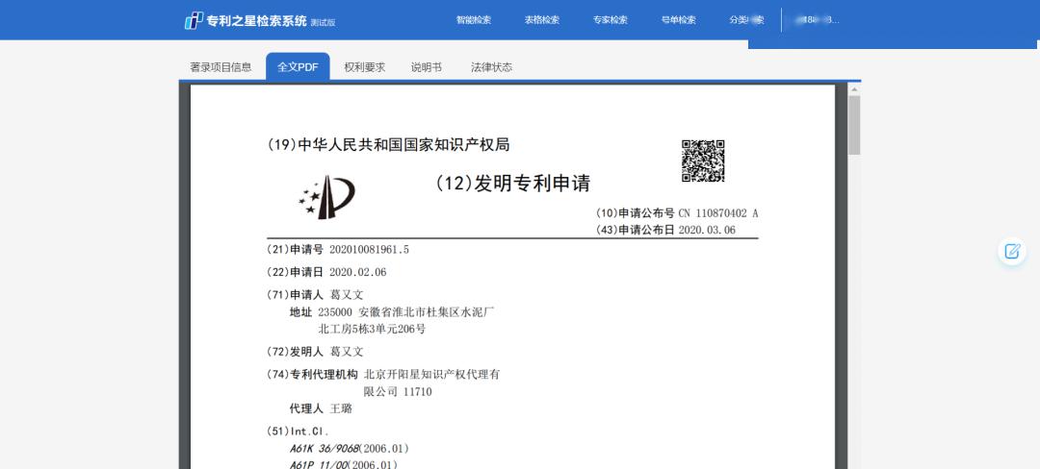Click address line 北工房5栋3单元206号
Viewport: 1040px width, 469px height.
coord(372,329)
